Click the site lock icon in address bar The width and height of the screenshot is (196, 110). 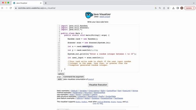click(x=16, y=8)
